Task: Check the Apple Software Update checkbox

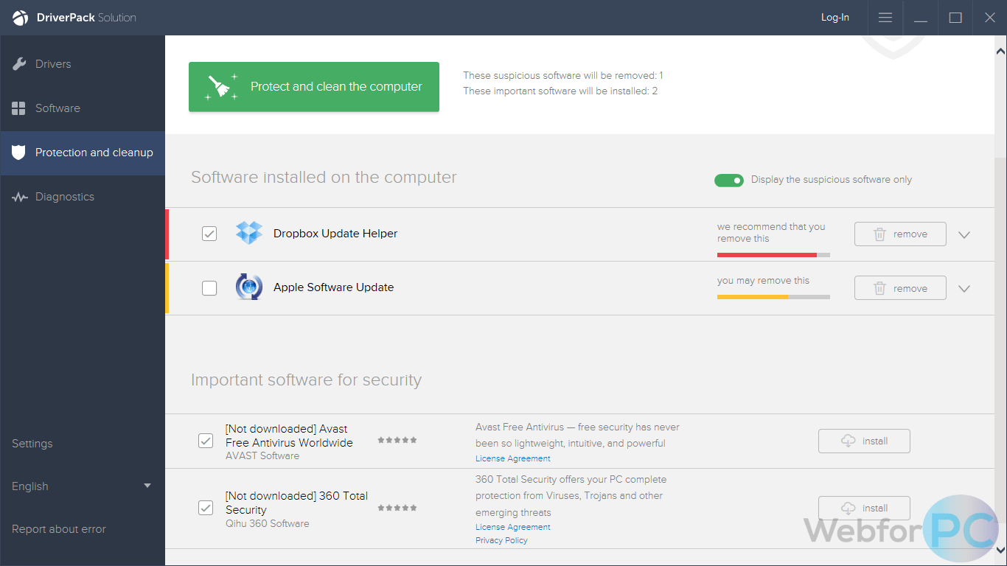Action: click(209, 287)
